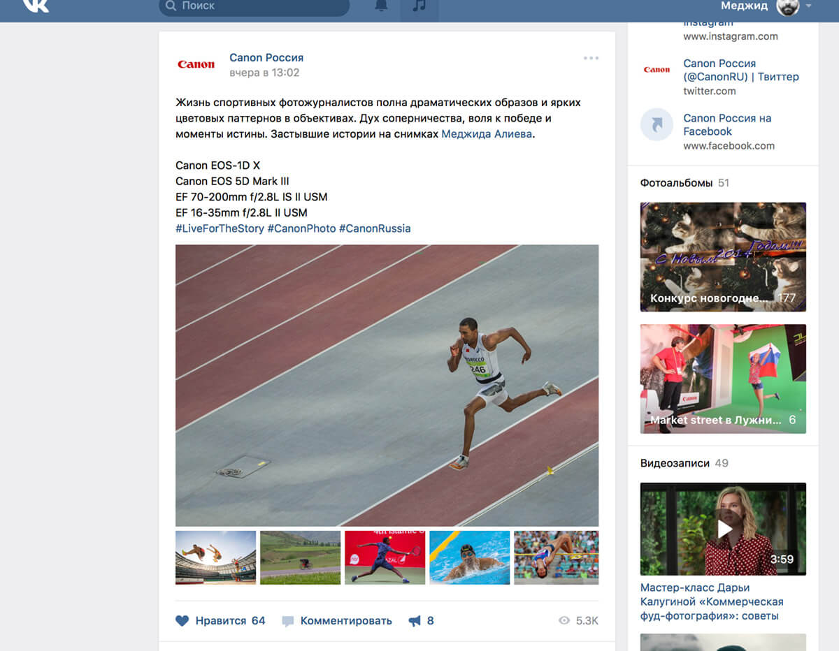Open the Мастер-класс Дарьи Калугиной video title
Image resolution: width=839 pixels, height=651 pixels.
(x=712, y=601)
